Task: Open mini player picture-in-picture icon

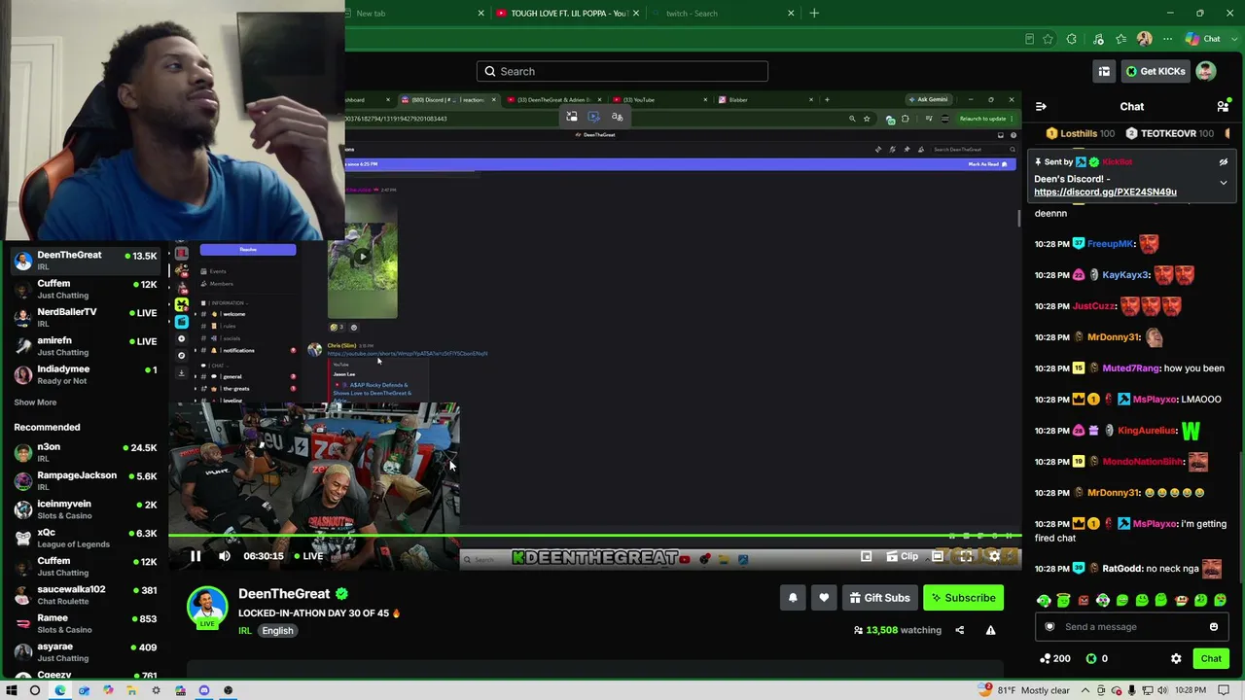Action: point(866,556)
